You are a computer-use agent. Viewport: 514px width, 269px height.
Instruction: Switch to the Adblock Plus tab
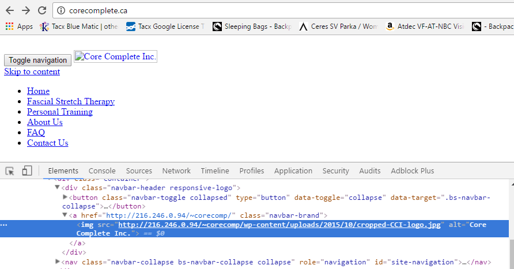pyautogui.click(x=413, y=171)
